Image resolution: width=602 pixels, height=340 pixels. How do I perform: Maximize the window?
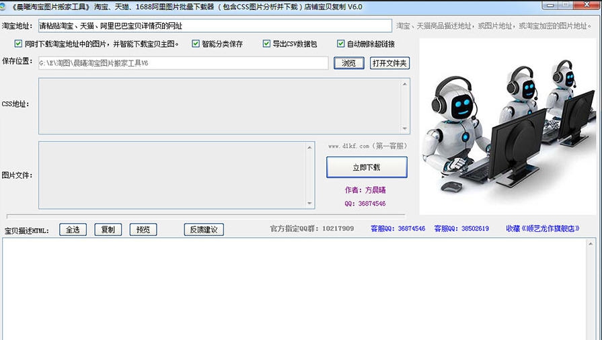pyautogui.click(x=566, y=5)
